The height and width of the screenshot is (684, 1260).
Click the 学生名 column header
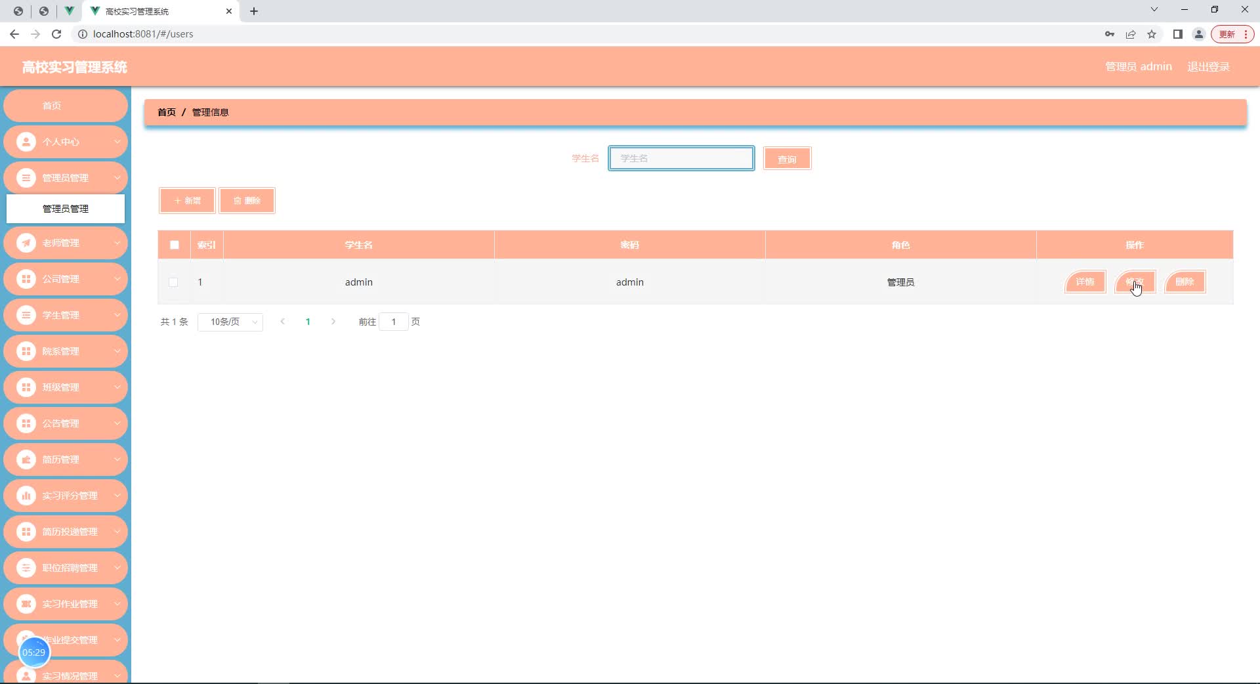tap(359, 245)
